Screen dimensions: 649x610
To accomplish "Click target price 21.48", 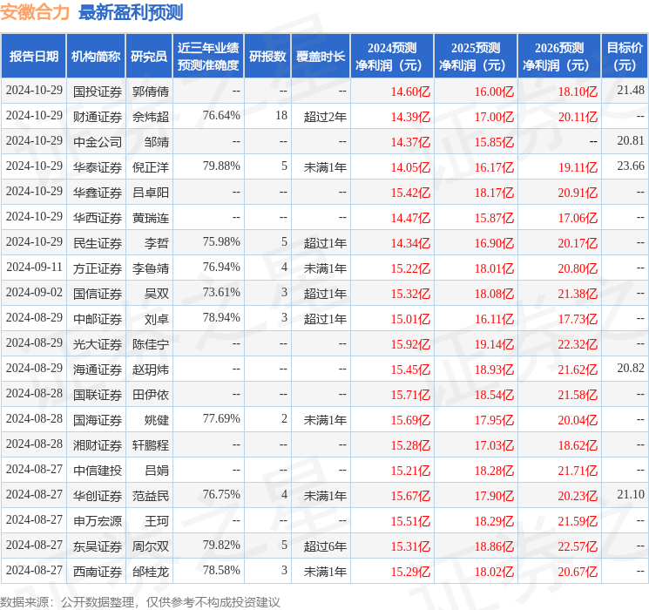I will point(631,91).
